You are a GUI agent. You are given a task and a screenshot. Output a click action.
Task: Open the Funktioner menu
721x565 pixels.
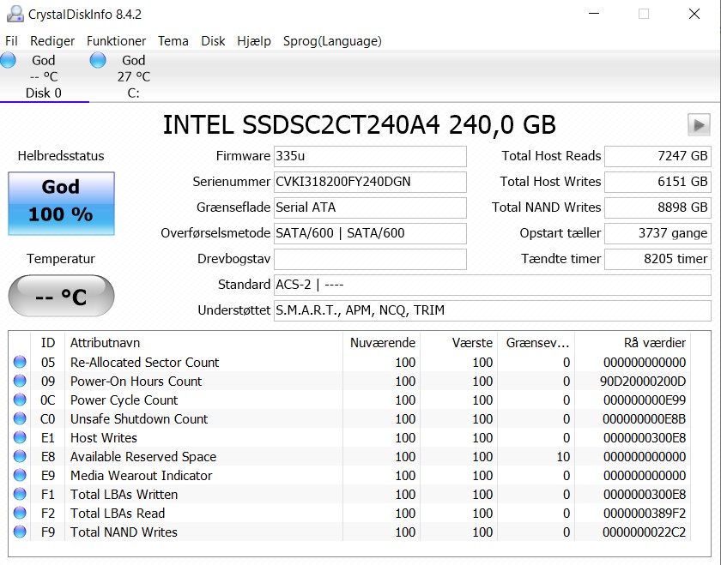[116, 41]
